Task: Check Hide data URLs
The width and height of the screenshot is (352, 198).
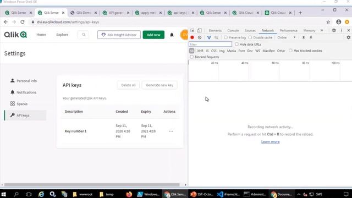Action: (x=237, y=44)
